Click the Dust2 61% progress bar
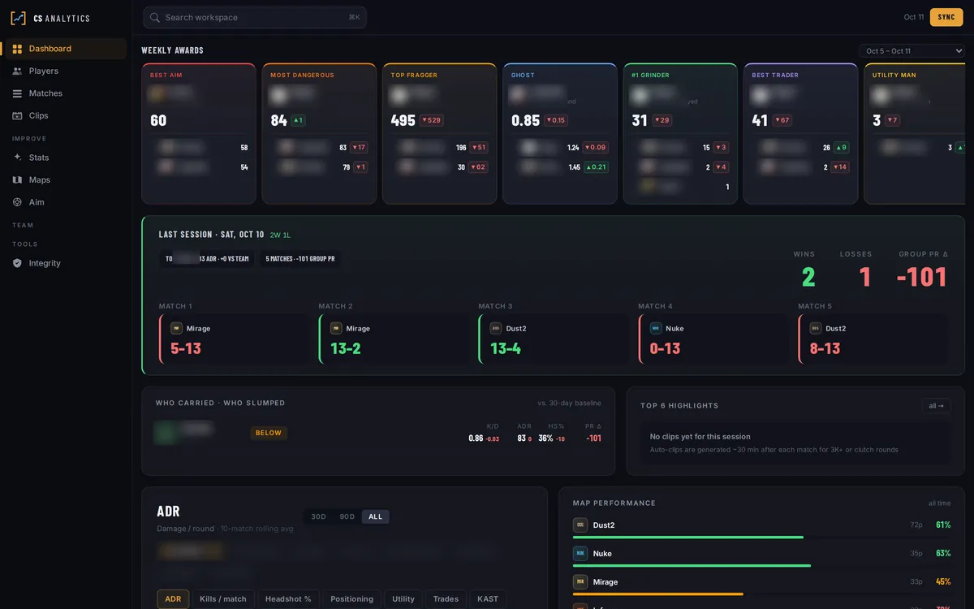Image resolution: width=974 pixels, height=609 pixels. pyautogui.click(x=761, y=537)
